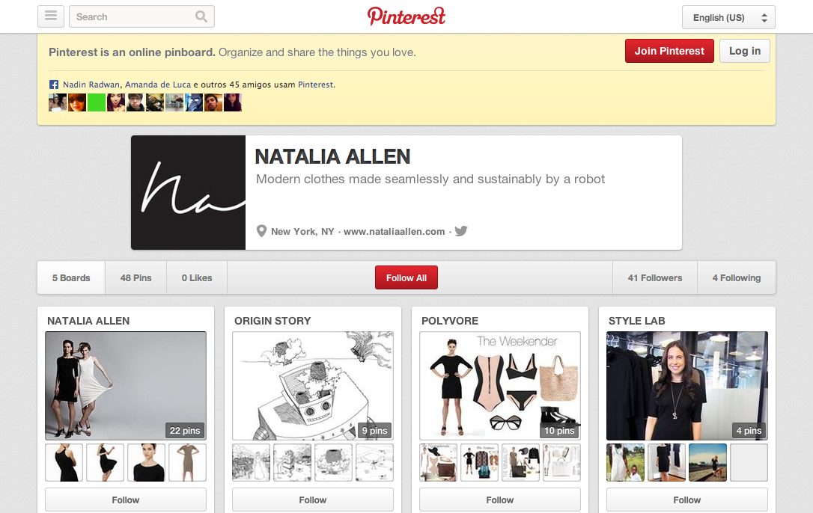Click the red Follow All button
813x513 pixels.
pos(406,277)
